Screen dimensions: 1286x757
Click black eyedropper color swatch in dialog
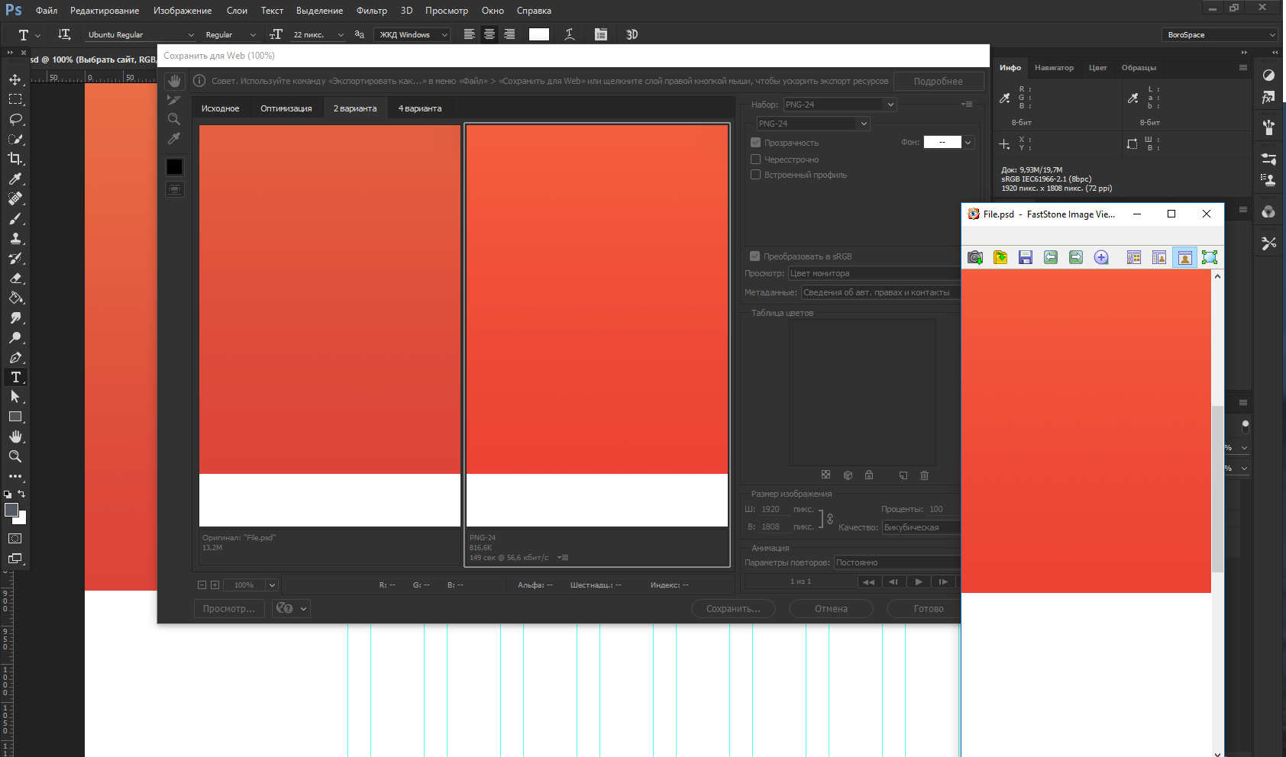(x=175, y=167)
